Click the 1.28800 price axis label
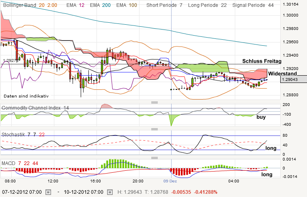The width and height of the screenshot is (307, 197). click(x=290, y=95)
